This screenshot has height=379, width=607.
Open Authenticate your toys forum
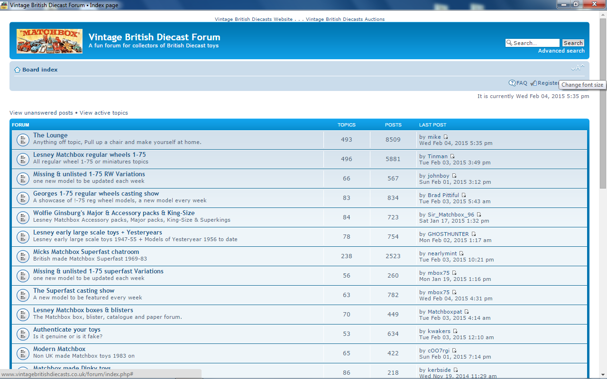point(67,330)
